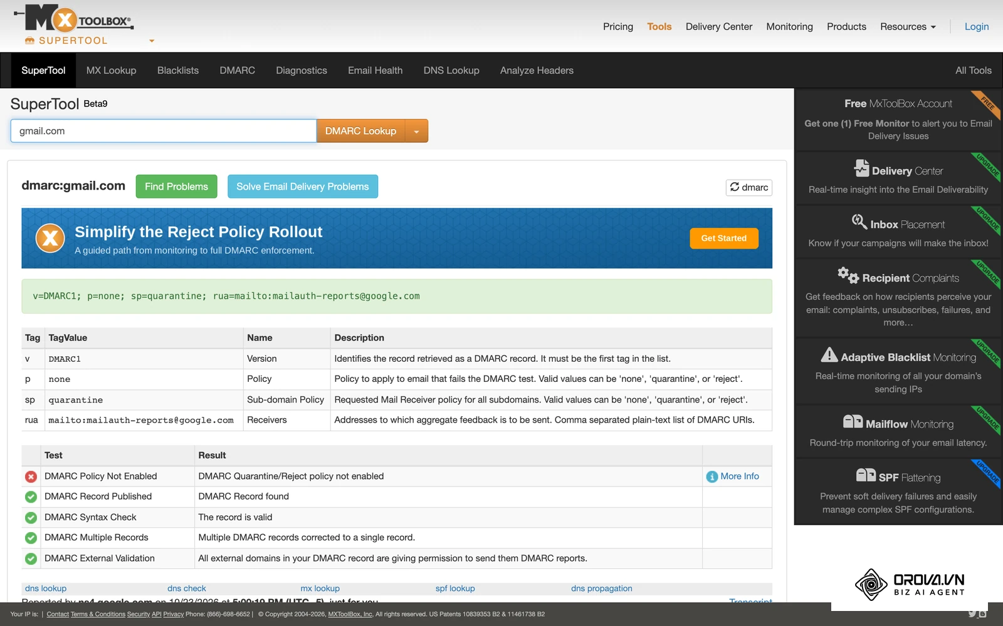This screenshot has height=626, width=1003.
Task: Click the Get Started button
Action: (724, 239)
